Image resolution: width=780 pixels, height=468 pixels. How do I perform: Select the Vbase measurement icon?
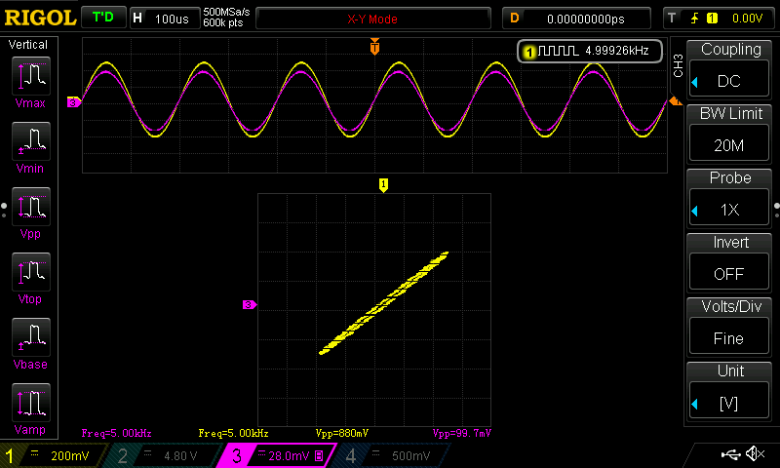pyautogui.click(x=31, y=337)
